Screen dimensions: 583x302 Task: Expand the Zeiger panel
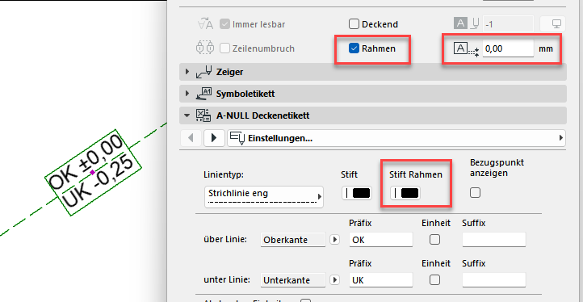[x=187, y=71]
